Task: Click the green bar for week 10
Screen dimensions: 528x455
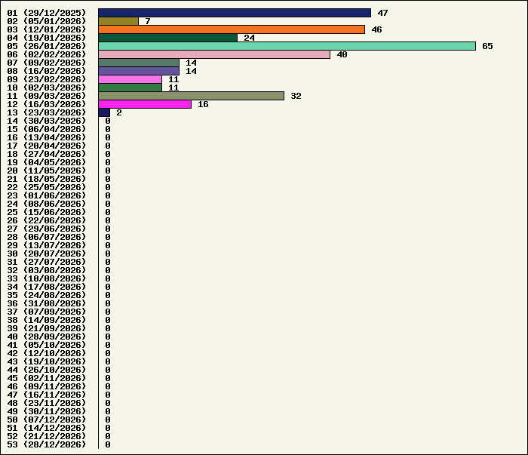Action: point(130,88)
